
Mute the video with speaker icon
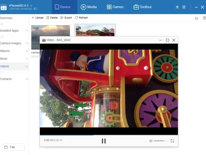(151, 141)
